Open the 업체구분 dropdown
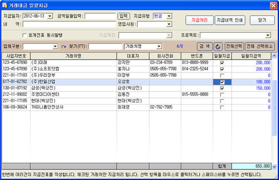Viewport: 279px width, 180px height. pos(56,47)
